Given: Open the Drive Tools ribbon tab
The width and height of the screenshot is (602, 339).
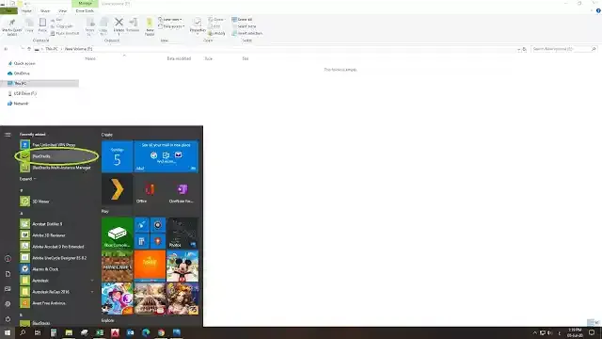Looking at the screenshot, I should pos(85,10).
